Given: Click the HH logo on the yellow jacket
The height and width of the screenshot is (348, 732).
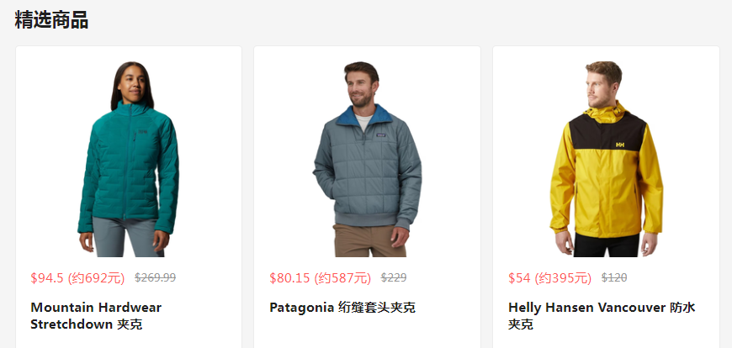Looking at the screenshot, I should click(620, 145).
